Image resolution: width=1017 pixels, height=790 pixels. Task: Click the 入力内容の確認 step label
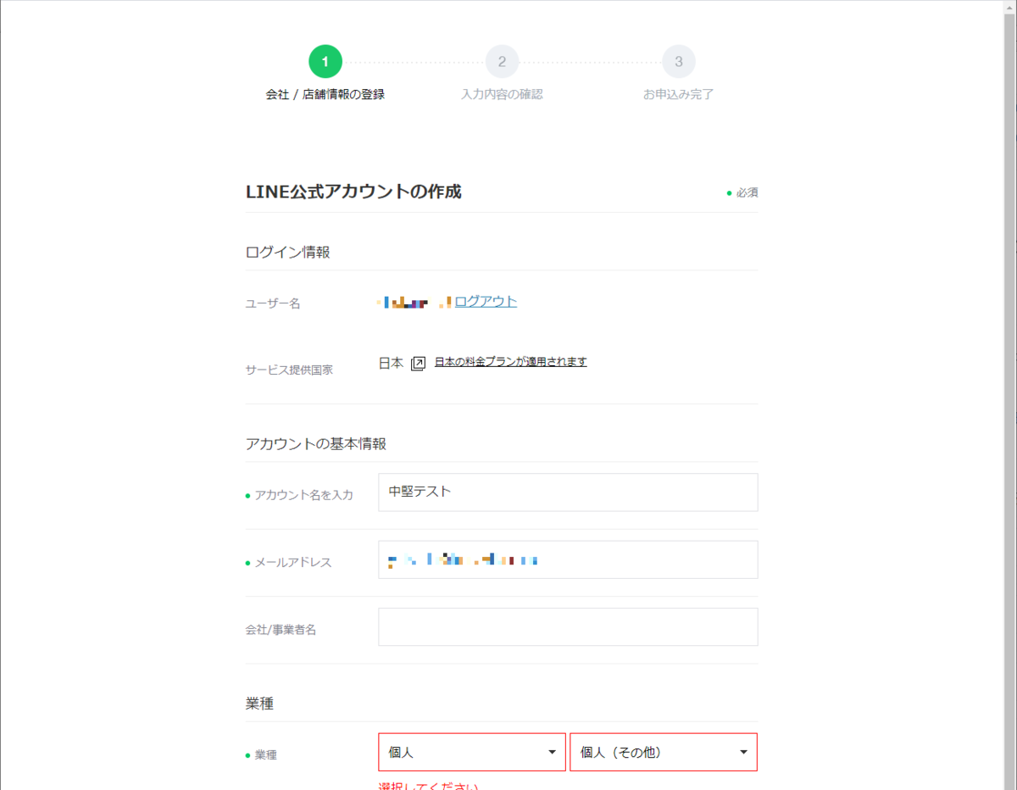coord(502,94)
